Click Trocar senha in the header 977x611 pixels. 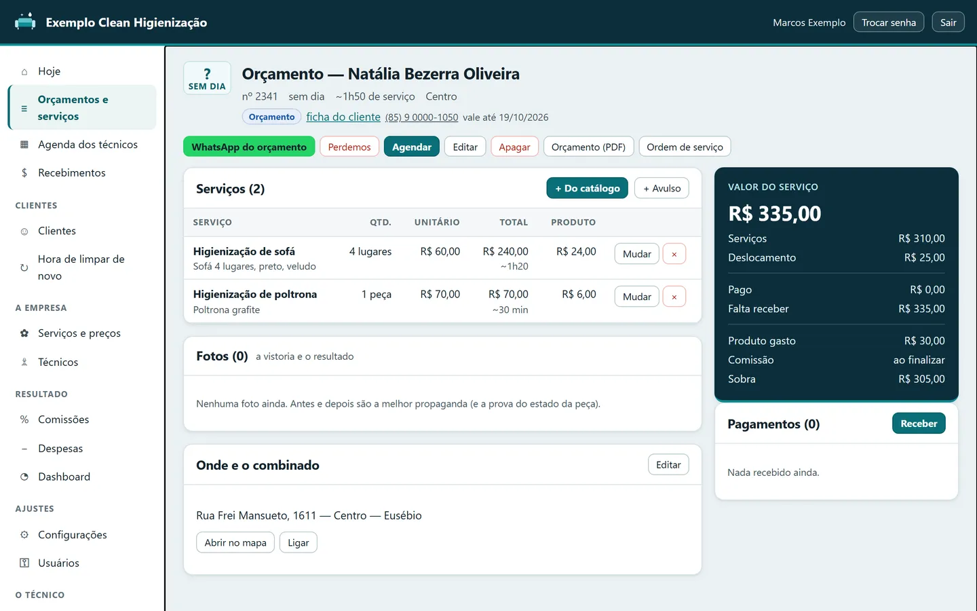pos(889,22)
